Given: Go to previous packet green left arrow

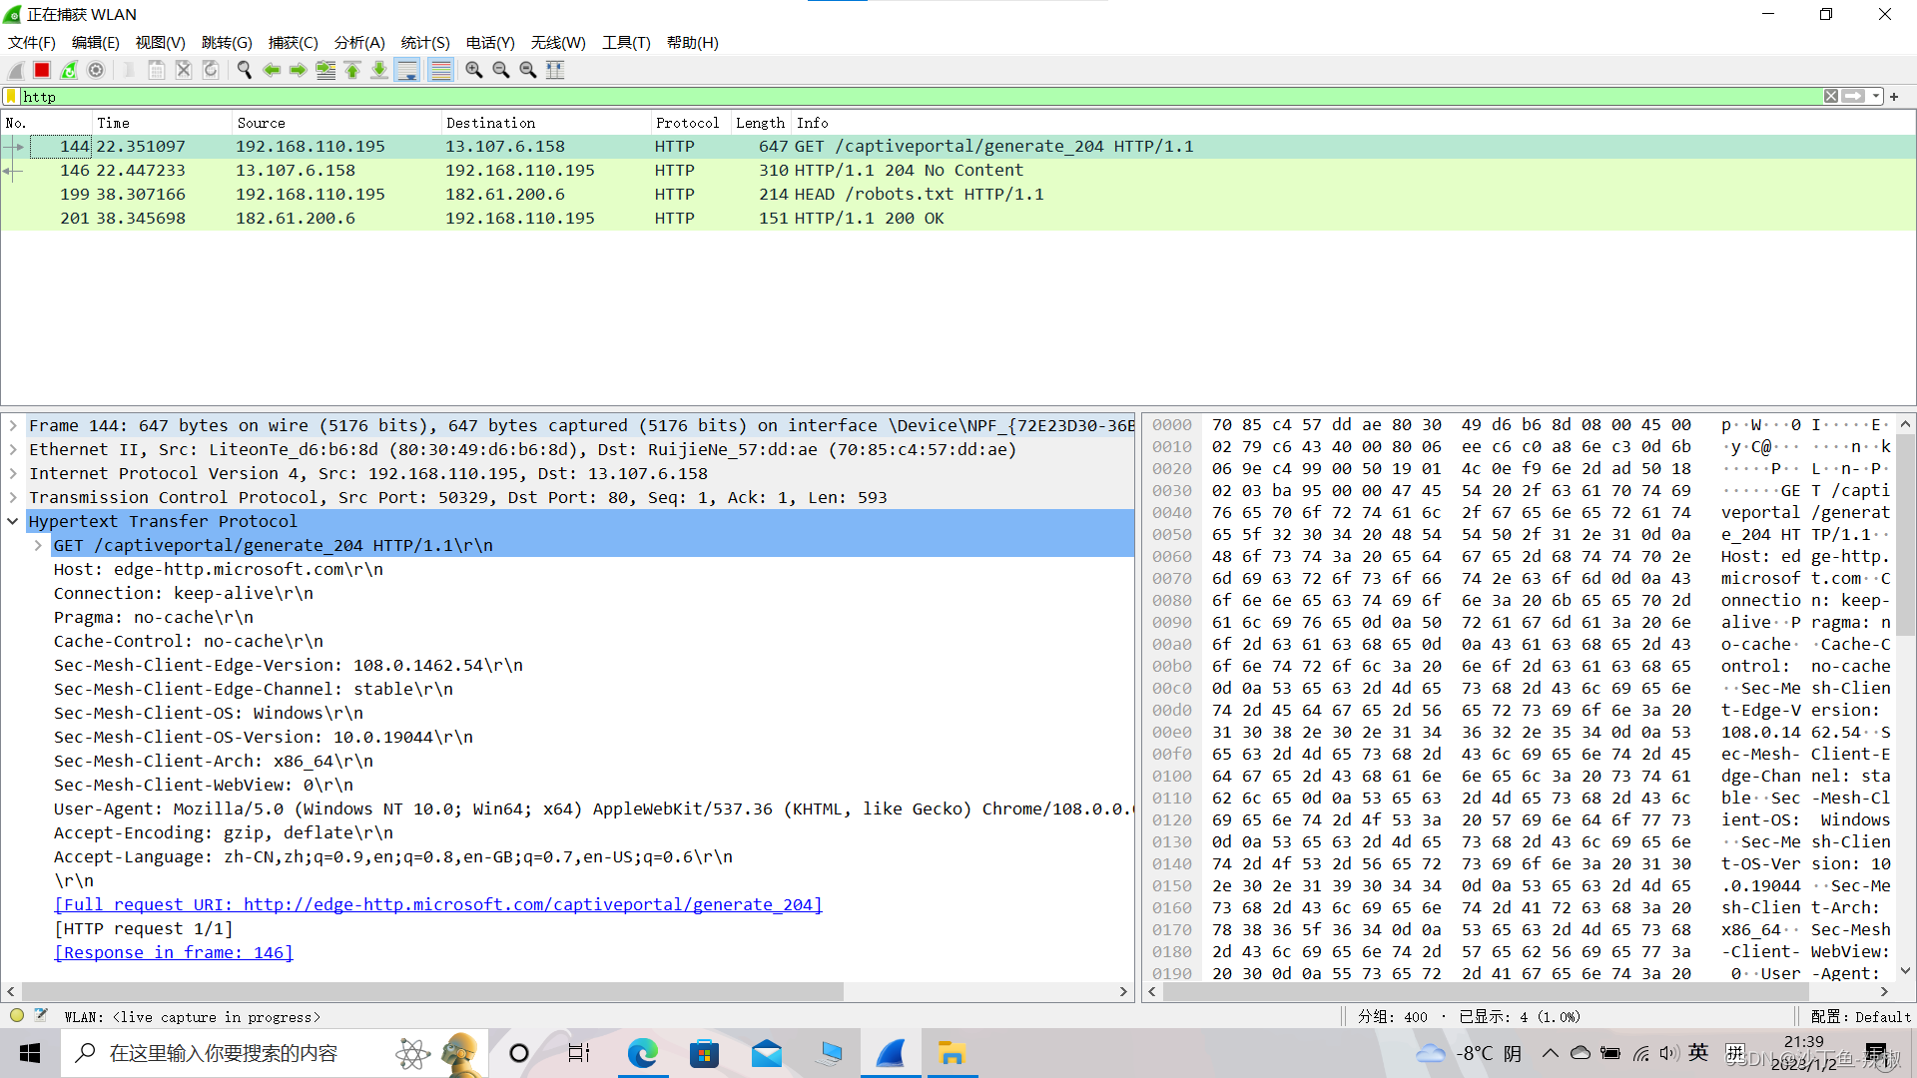Looking at the screenshot, I should 272,70.
